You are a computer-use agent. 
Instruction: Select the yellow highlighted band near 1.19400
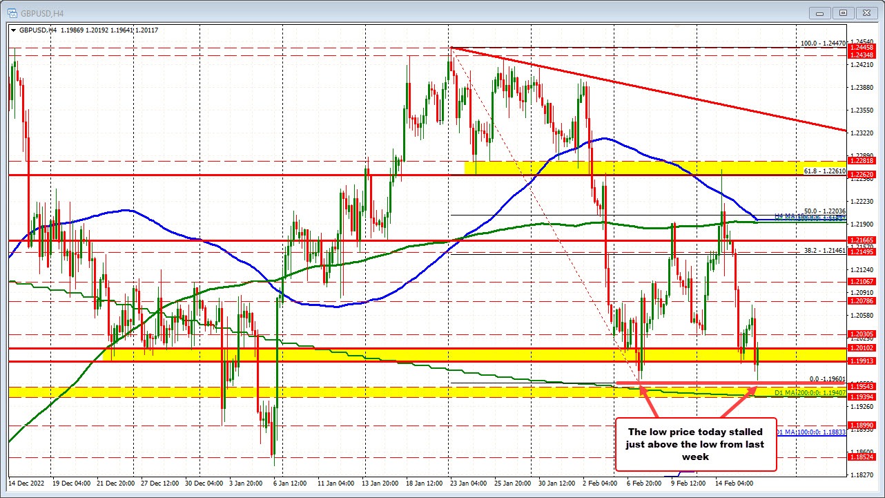tap(414, 392)
